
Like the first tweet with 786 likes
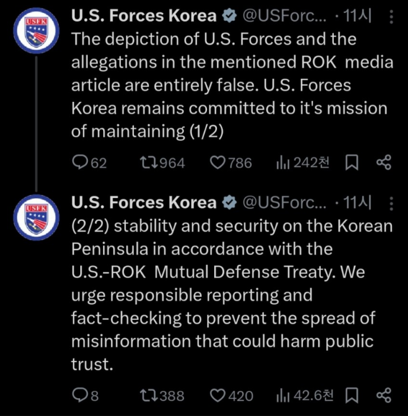point(219,162)
